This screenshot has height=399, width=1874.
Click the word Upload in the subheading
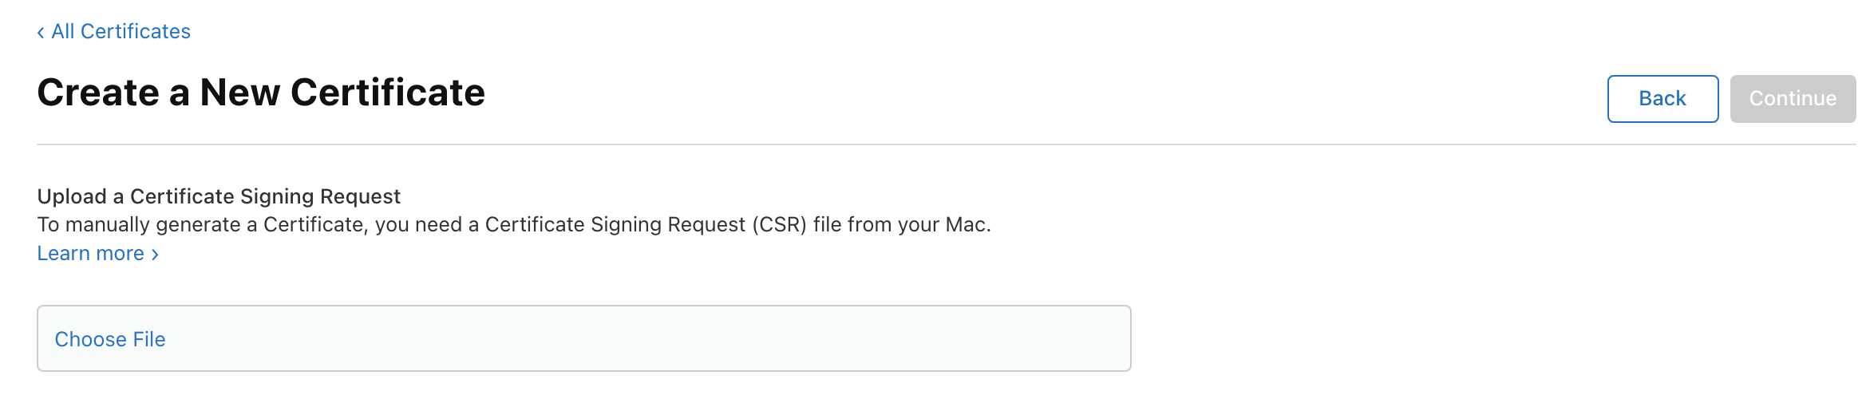[x=72, y=196]
